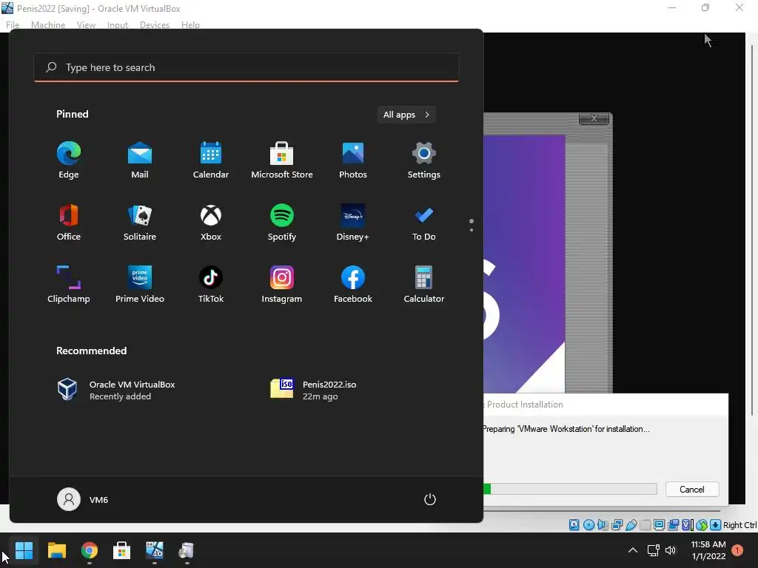Open the volume control in tray
The width and height of the screenshot is (758, 568).
pos(671,550)
